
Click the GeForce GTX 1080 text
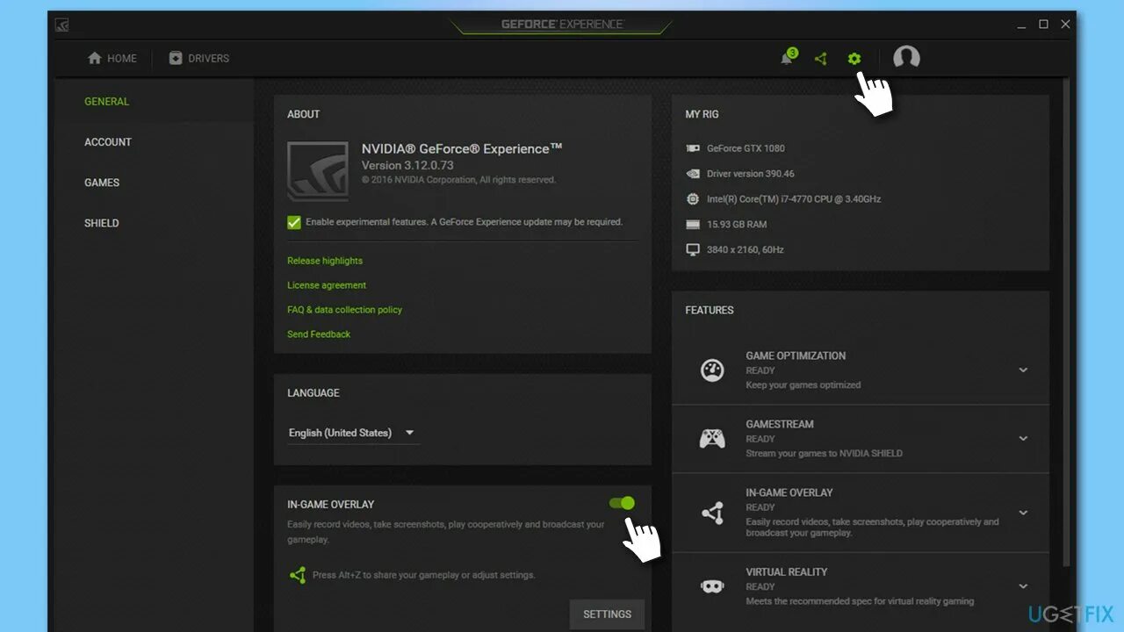pos(746,148)
